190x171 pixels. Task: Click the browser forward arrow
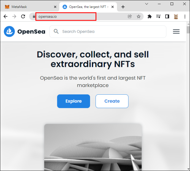click(x=14, y=16)
